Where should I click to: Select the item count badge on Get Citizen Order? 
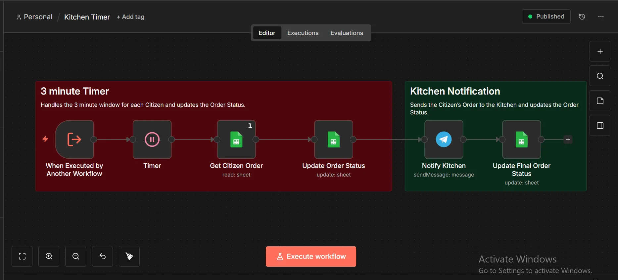tap(250, 126)
